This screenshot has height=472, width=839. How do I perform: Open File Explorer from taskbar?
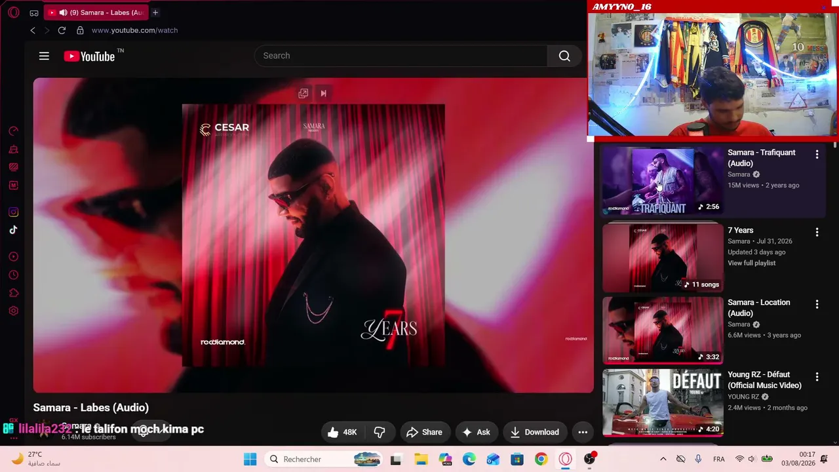coord(420,459)
